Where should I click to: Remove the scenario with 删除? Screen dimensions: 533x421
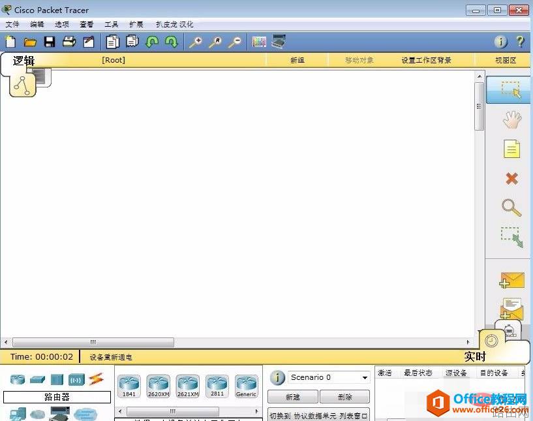pyautogui.click(x=344, y=397)
